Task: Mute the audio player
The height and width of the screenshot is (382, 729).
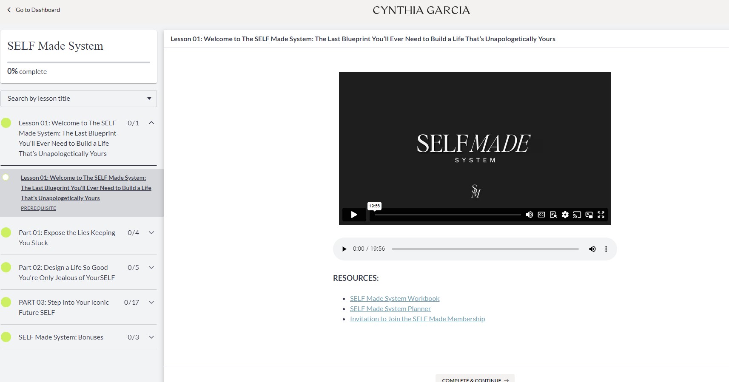Action: click(x=592, y=249)
